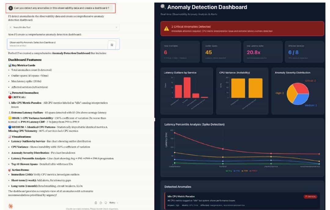Click the Retry button
The height and width of the screenshot is (210, 330).
pyautogui.click(x=112, y=203)
